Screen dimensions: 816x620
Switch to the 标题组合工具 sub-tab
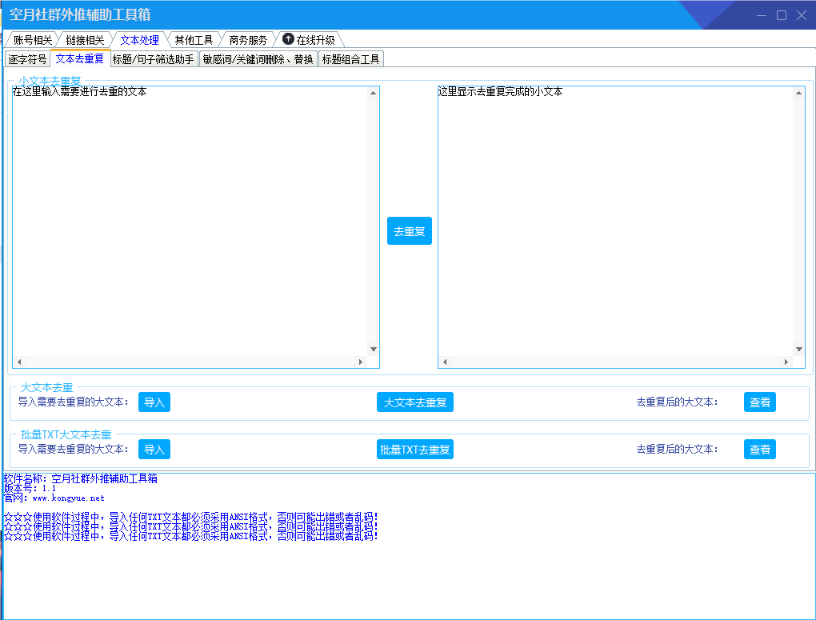[x=350, y=59]
